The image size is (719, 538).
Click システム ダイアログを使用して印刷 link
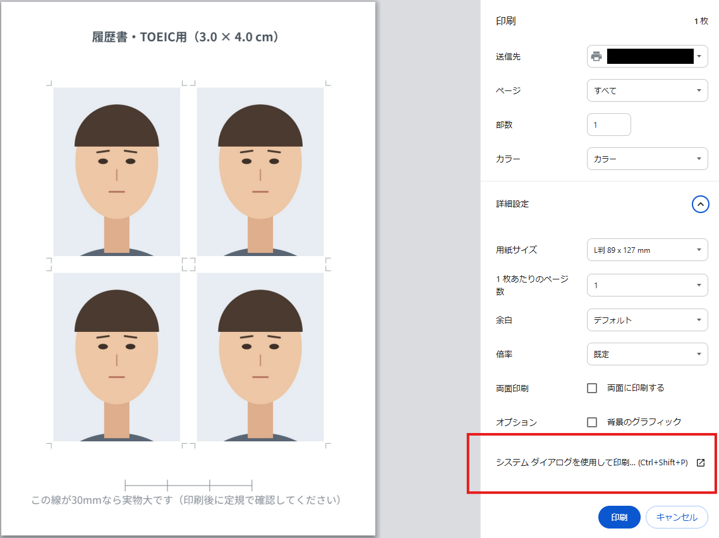pos(591,462)
